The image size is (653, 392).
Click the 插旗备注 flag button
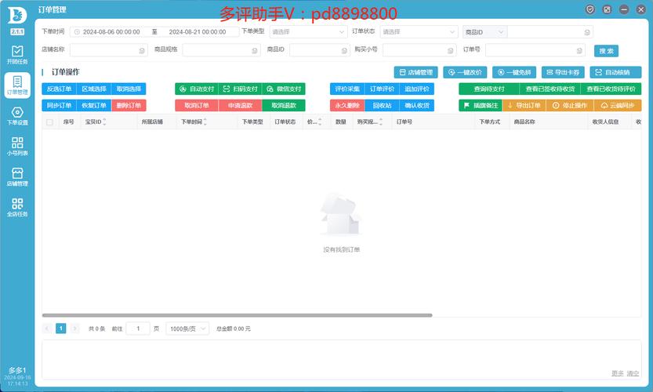pos(481,105)
